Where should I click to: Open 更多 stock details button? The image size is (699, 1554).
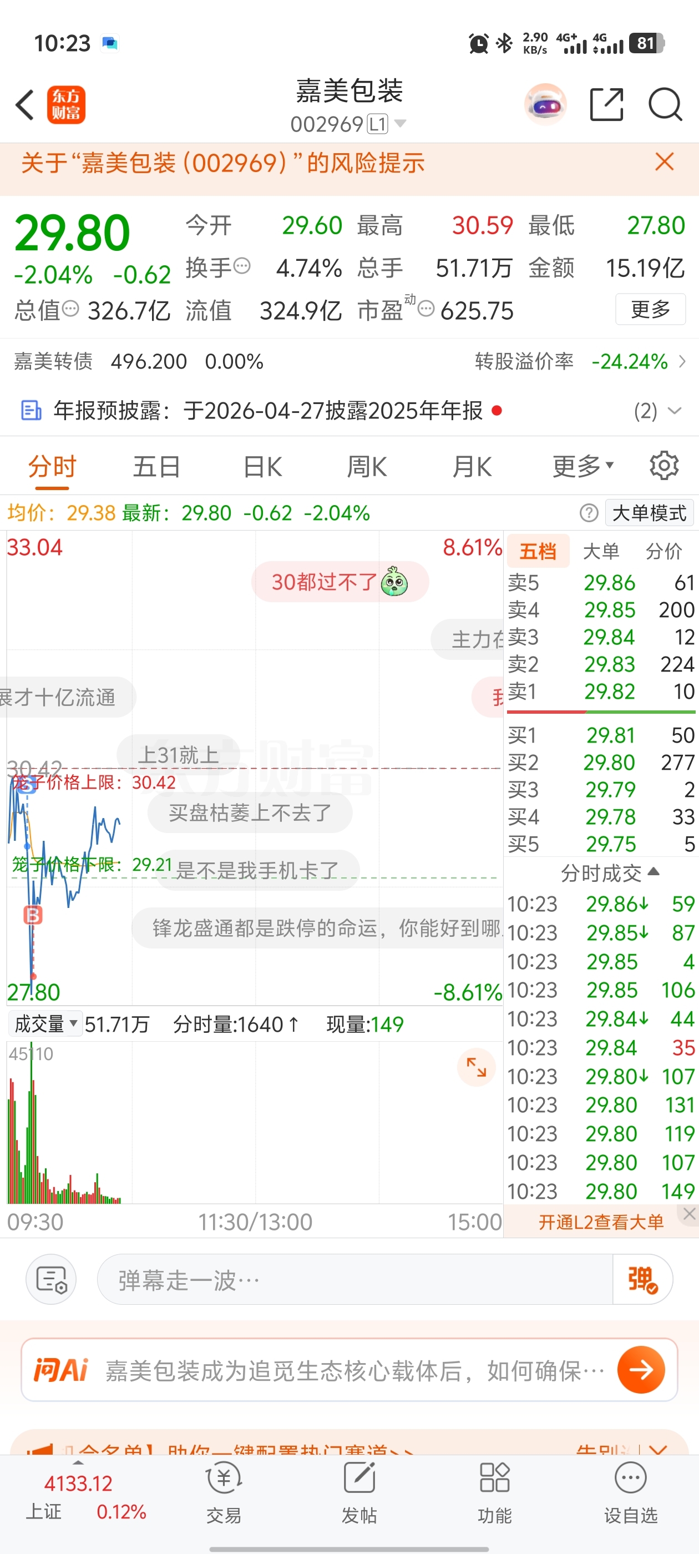650,309
